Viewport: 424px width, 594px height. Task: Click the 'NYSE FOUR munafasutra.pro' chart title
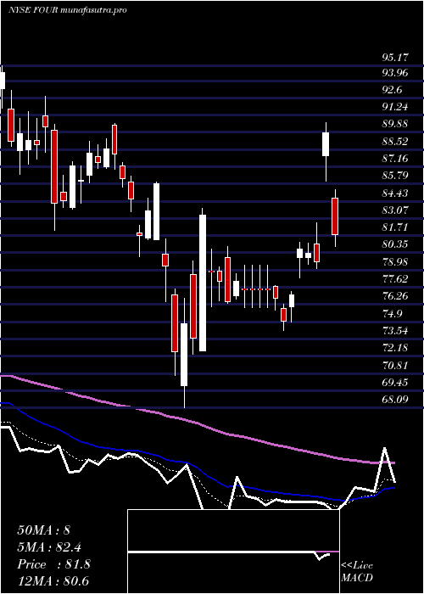67,10
